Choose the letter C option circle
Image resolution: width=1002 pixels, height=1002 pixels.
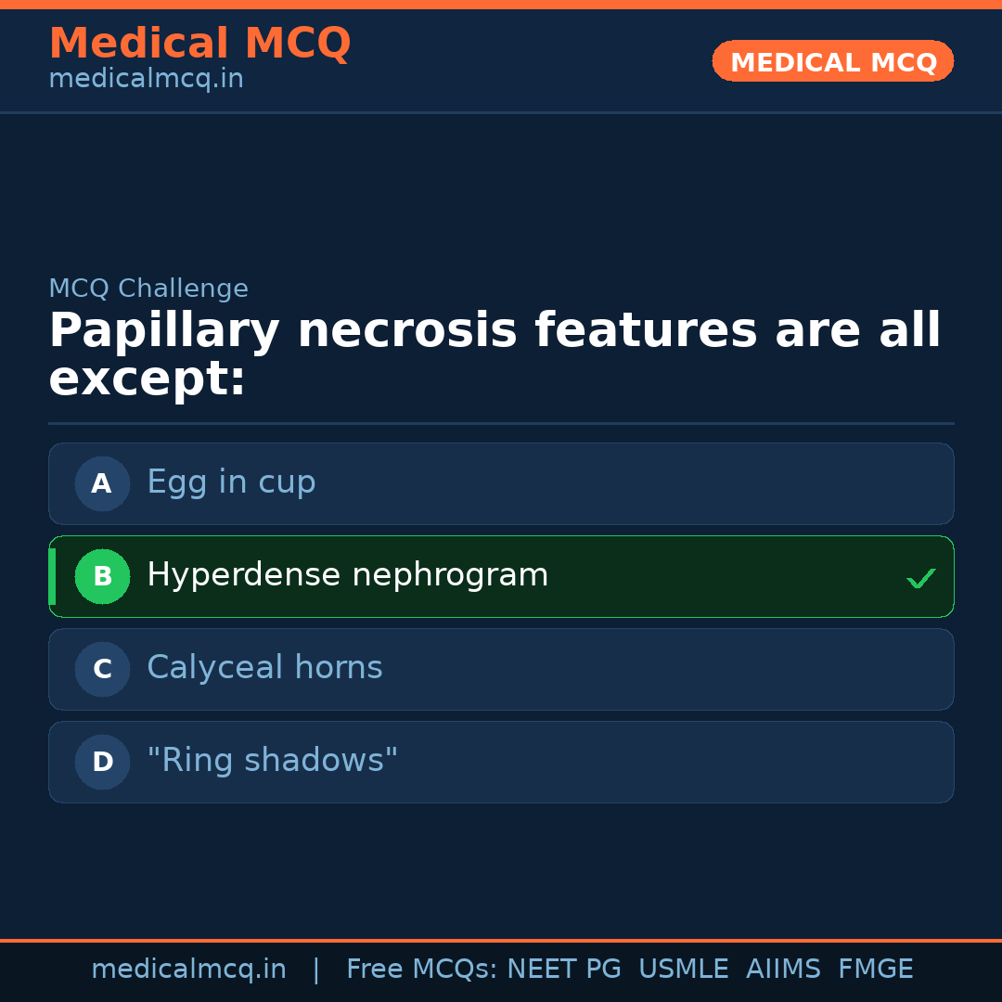tap(102, 669)
